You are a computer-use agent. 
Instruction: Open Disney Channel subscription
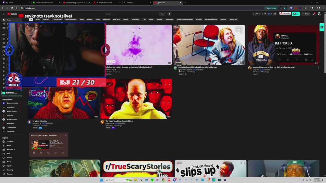[x=12, y=111]
